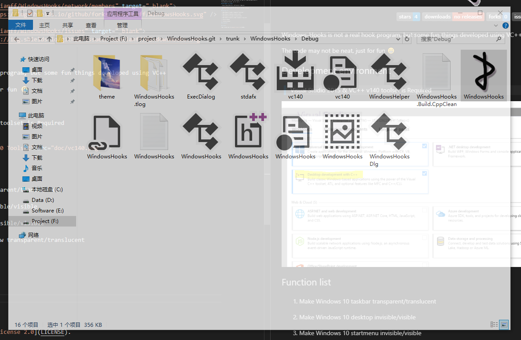
Task: Select WindowsHooks file with lined text-page icon
Action: (x=154, y=136)
